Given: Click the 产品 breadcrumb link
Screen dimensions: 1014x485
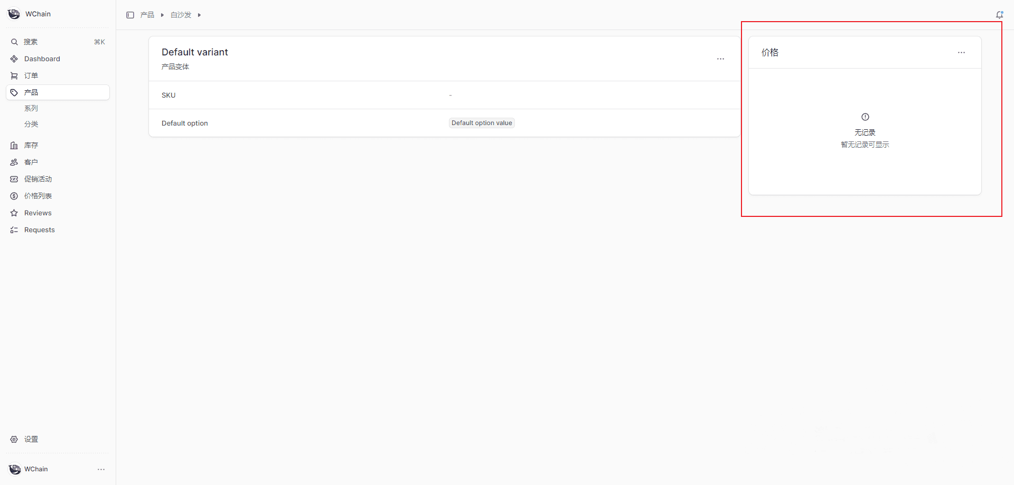Looking at the screenshot, I should coord(147,15).
